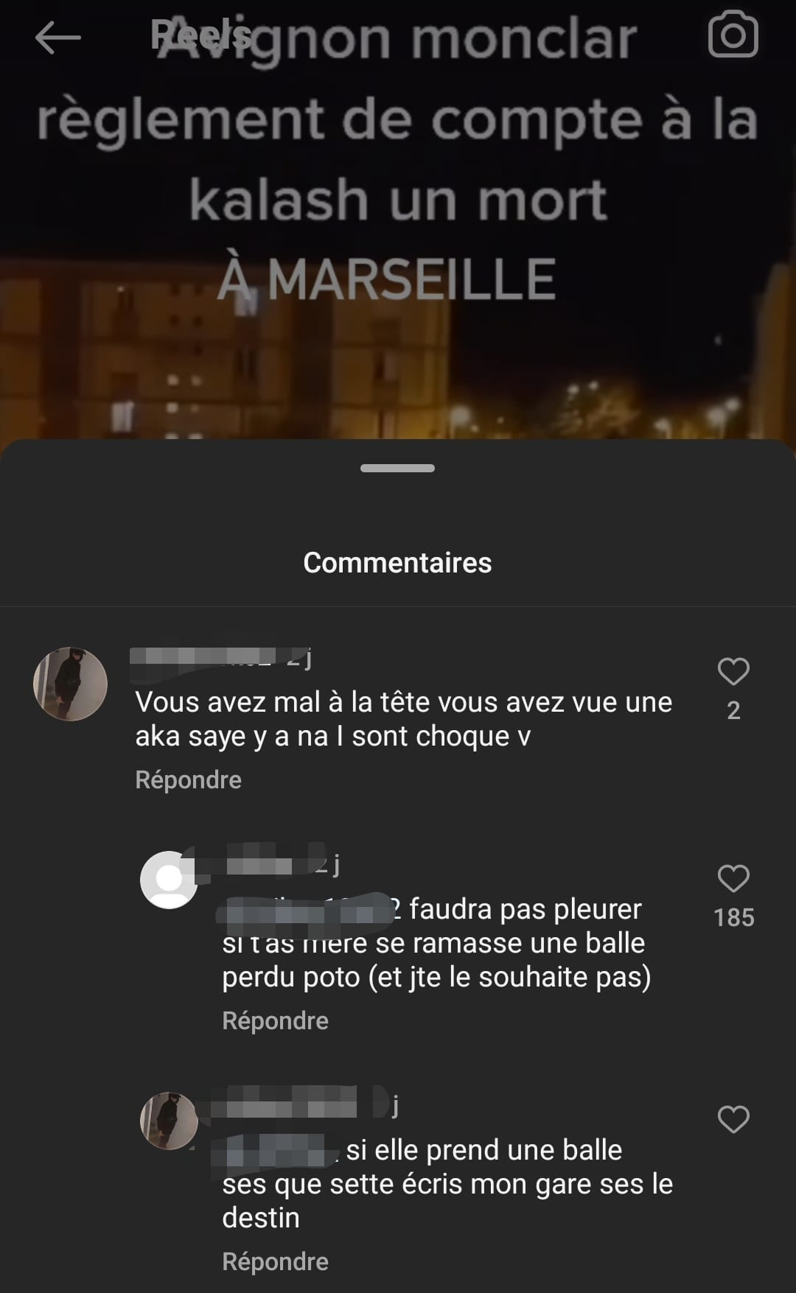Like the comment with 185 likes
Screen dimensions: 796x1293
point(733,878)
